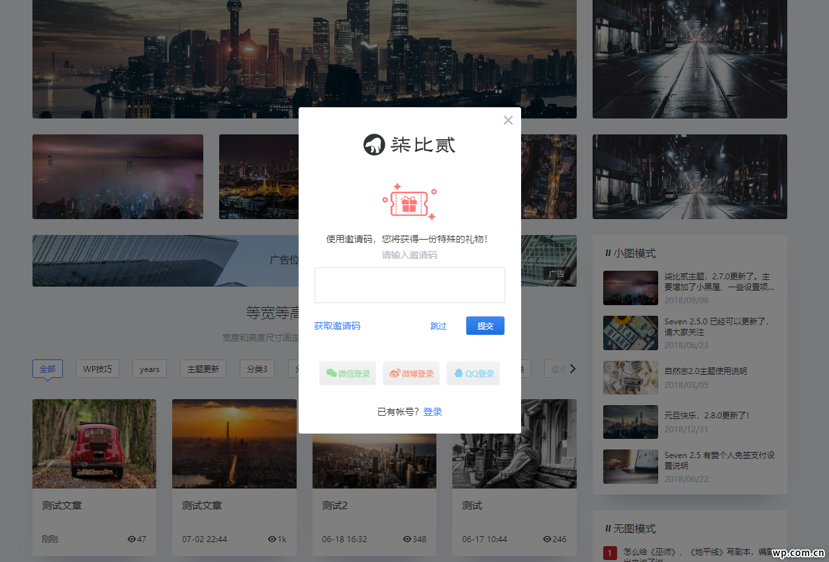Viewport: 829px width, 562px height.
Task: Close the invitation code dialog
Action: coord(508,120)
